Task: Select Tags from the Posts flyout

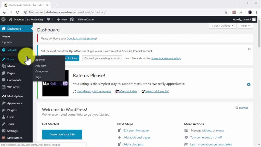Action: pos(38,77)
